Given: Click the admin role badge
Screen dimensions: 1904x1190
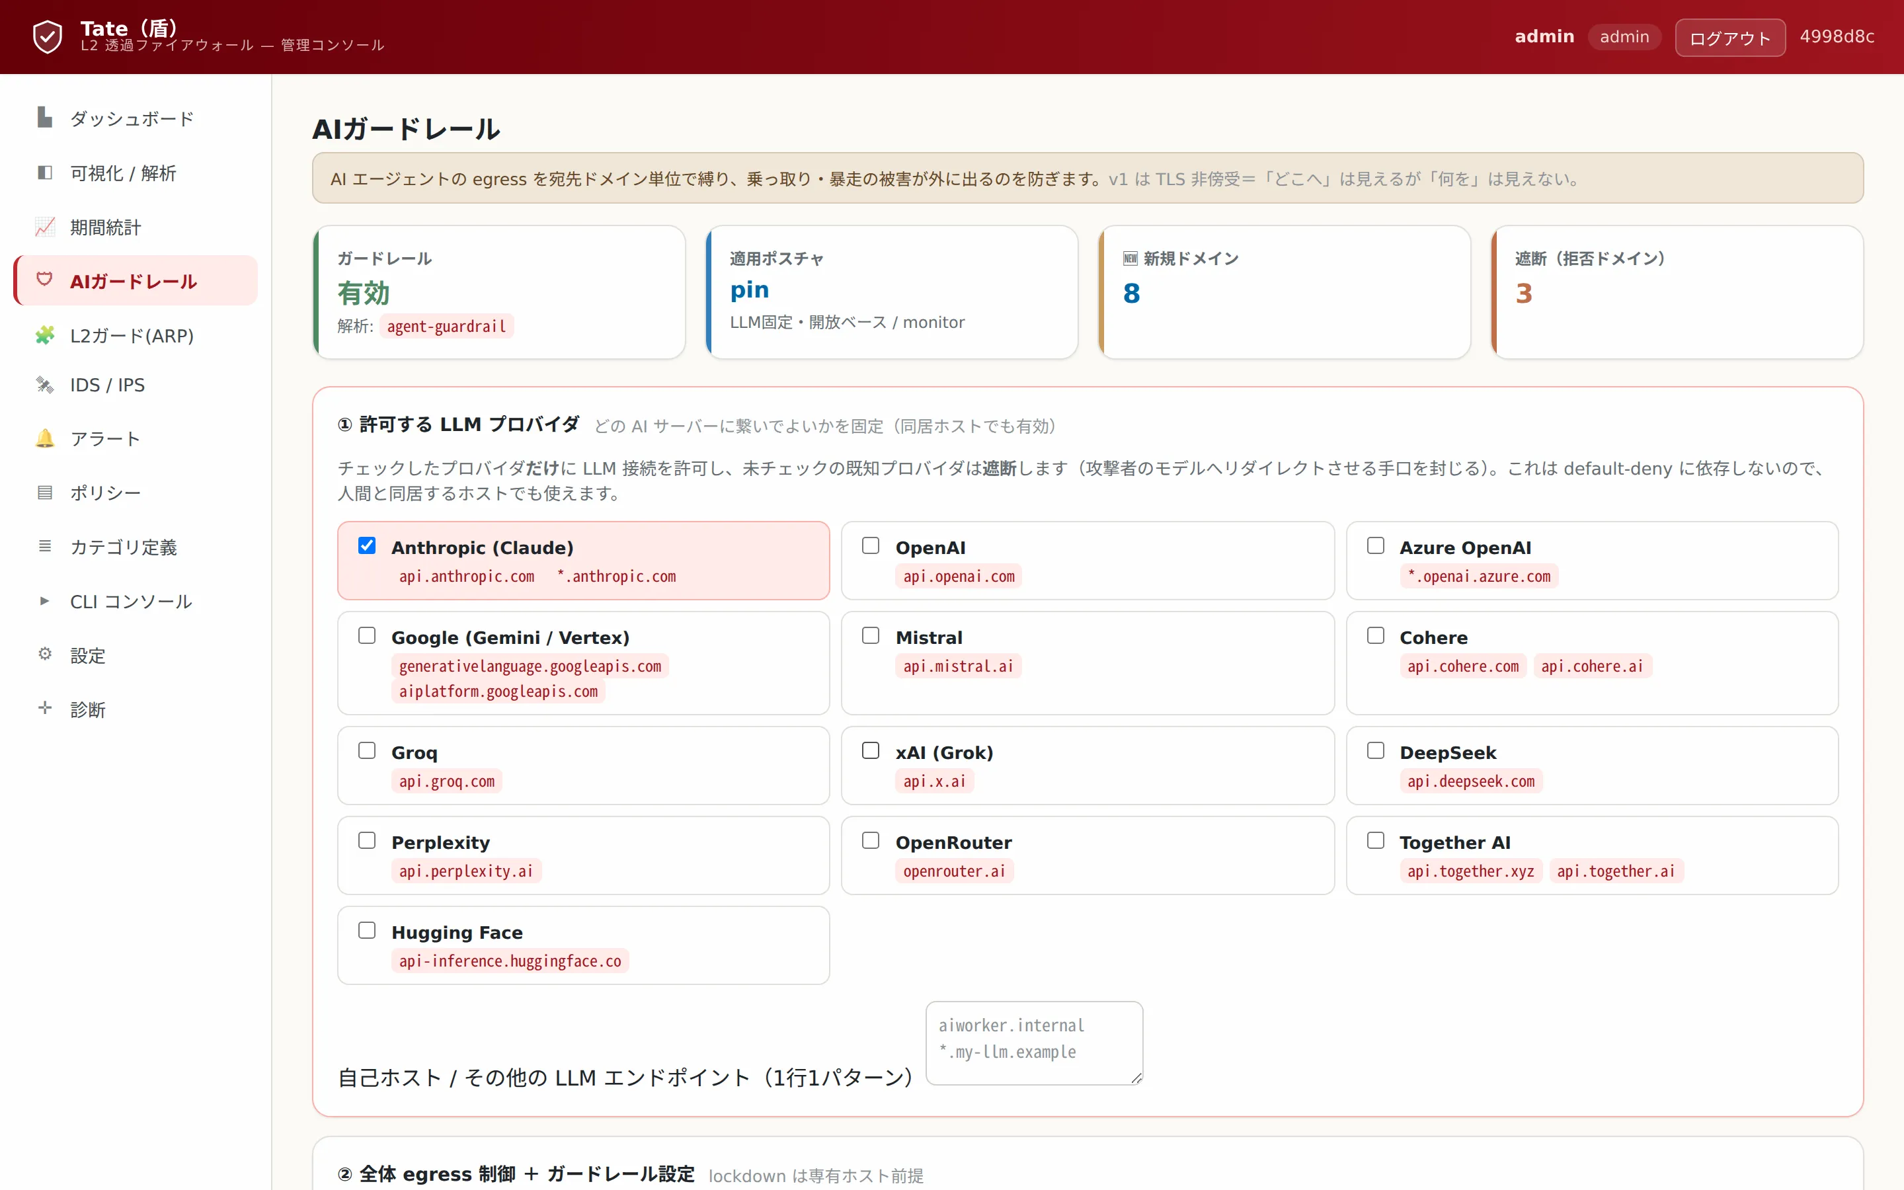Looking at the screenshot, I should [1624, 36].
